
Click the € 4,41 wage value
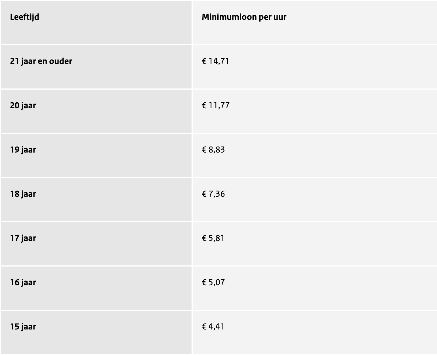[x=213, y=327]
